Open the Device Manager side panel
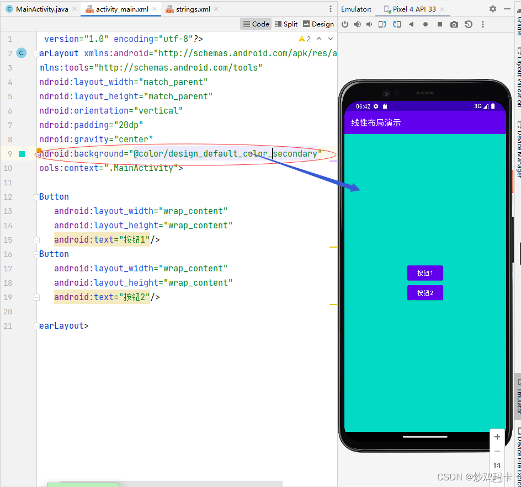 coord(519,149)
